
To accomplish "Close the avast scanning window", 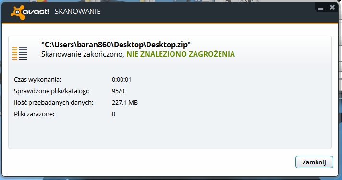I will pyautogui.click(x=332, y=7).
